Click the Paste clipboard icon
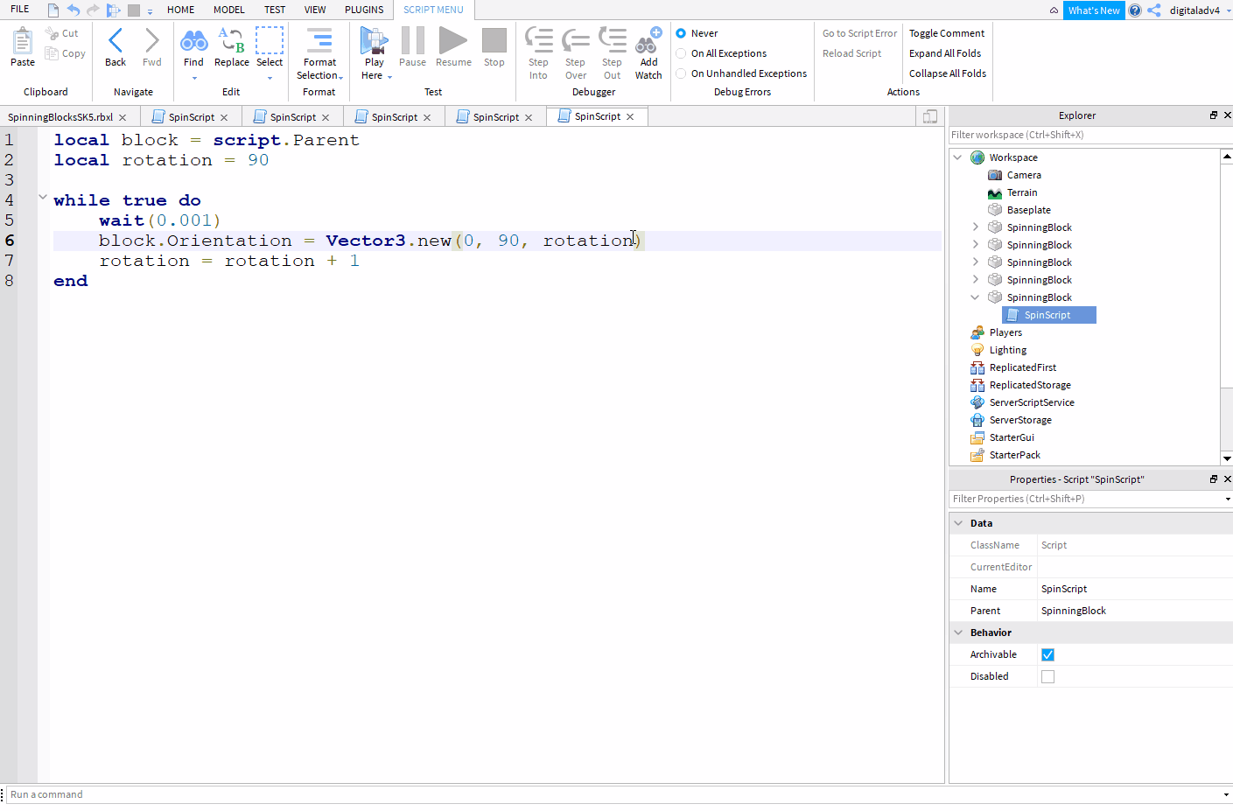Screen dimensions: 1233x811 coord(23,40)
